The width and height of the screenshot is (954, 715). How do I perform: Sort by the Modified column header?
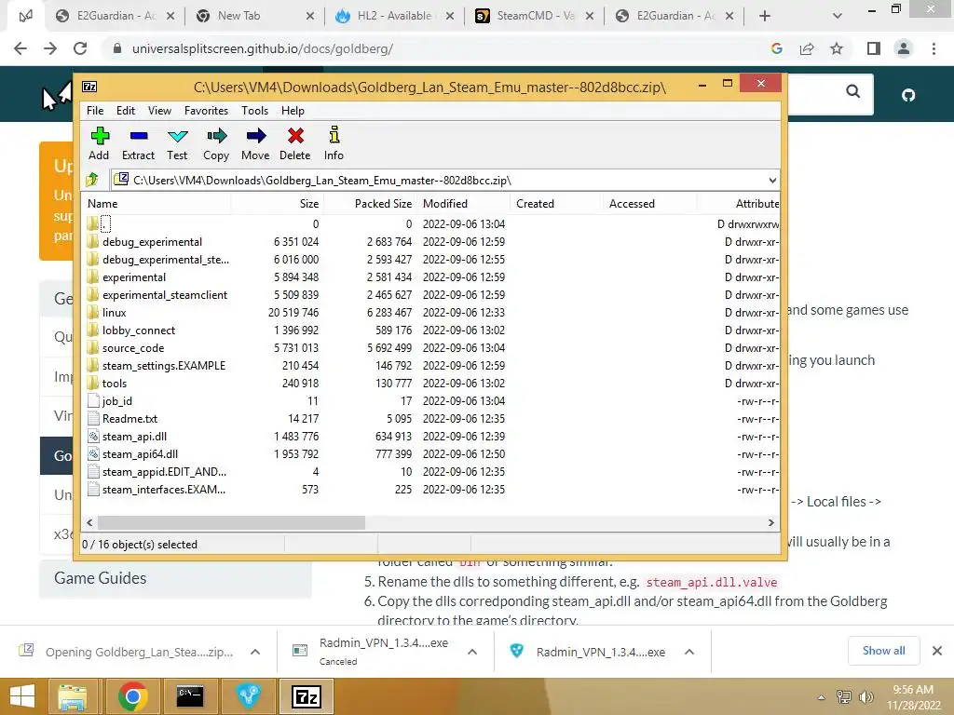464,204
